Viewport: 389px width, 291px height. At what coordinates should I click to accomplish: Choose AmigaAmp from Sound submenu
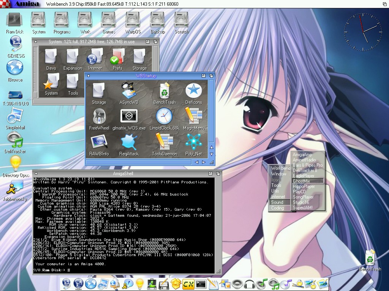[x=308, y=155]
